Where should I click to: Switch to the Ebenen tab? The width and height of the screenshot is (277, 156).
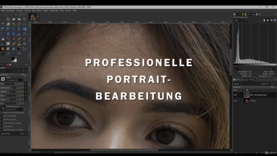pos(237,80)
